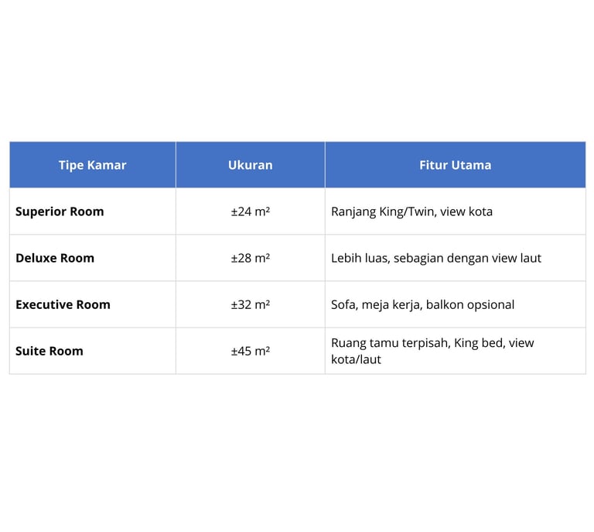Select the ±32 m² size cell
This screenshot has height=532, width=594.
[x=250, y=304]
